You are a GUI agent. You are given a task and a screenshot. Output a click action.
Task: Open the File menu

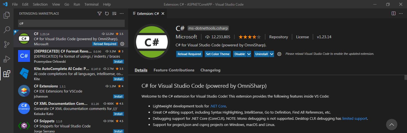(x=15, y=4)
